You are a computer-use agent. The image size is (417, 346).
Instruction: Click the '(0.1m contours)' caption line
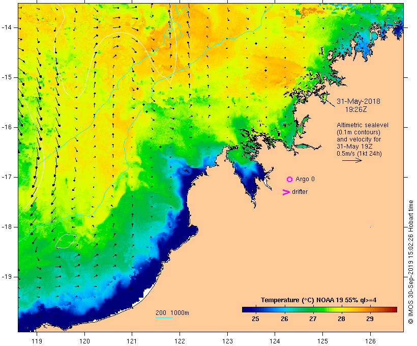pyautogui.click(x=358, y=132)
